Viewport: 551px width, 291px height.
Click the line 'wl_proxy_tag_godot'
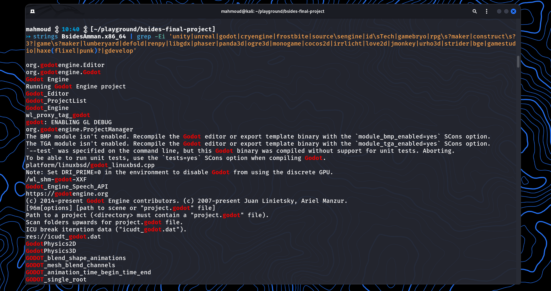tap(58, 115)
